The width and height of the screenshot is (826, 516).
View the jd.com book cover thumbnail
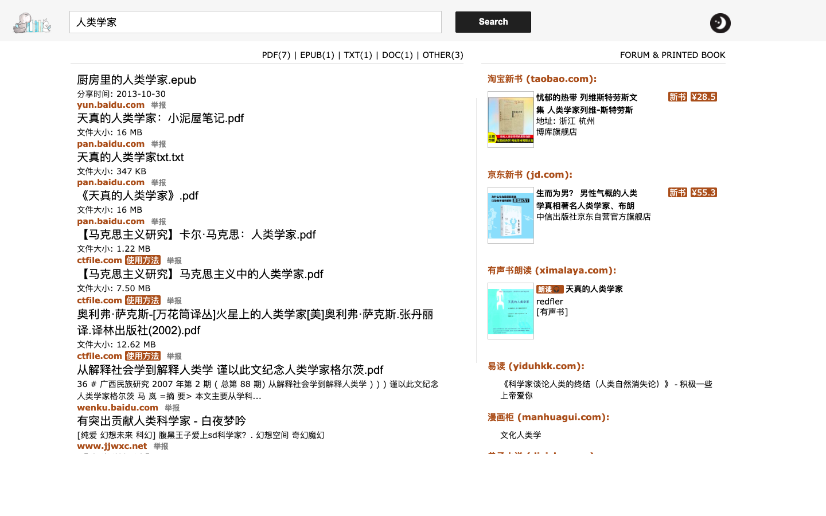511,215
